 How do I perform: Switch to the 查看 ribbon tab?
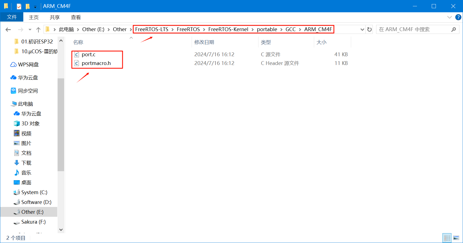pyautogui.click(x=76, y=17)
